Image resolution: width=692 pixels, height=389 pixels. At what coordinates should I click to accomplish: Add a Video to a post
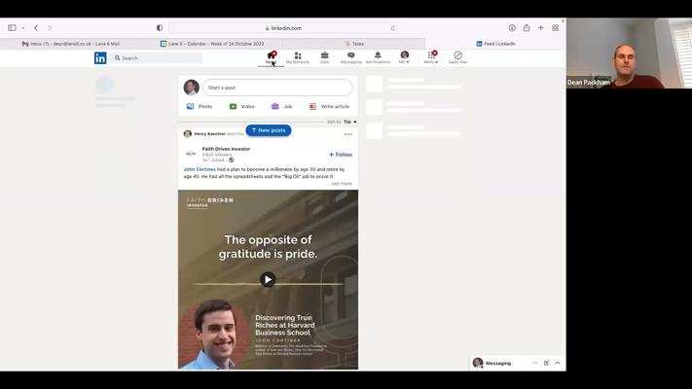click(241, 106)
